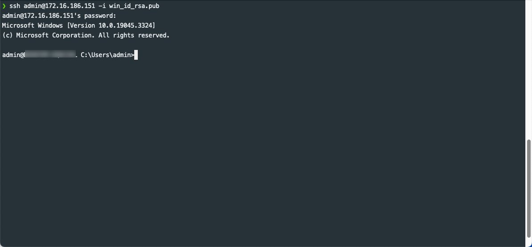Click the '-i' flag in the command
Viewport: 532px width, 247px height.
(102, 6)
